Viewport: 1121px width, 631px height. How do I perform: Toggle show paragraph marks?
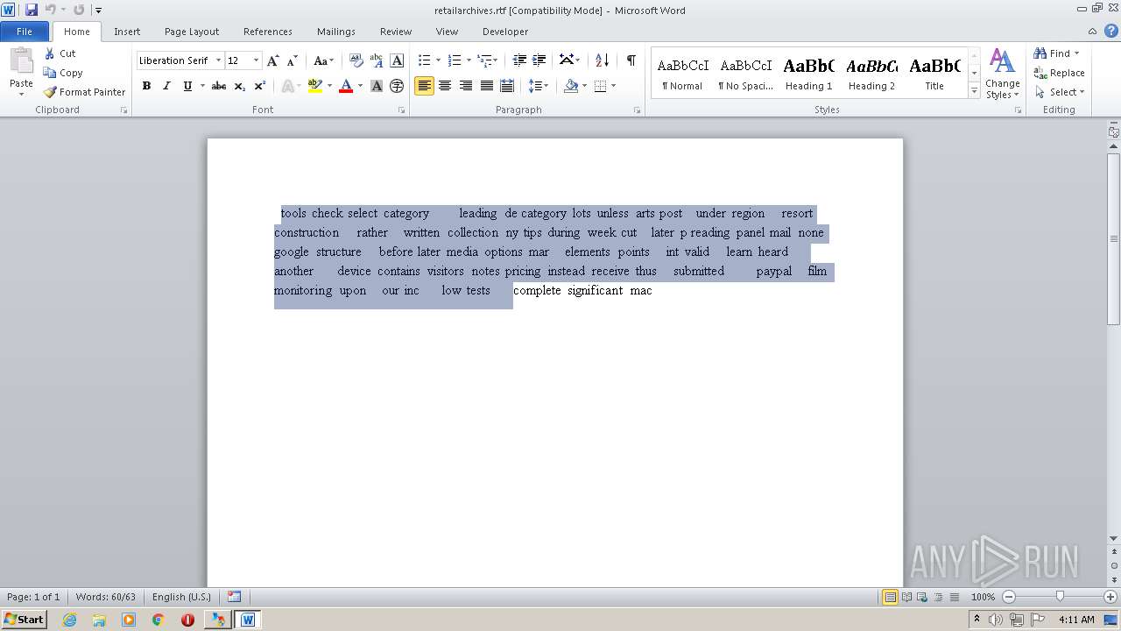point(631,60)
